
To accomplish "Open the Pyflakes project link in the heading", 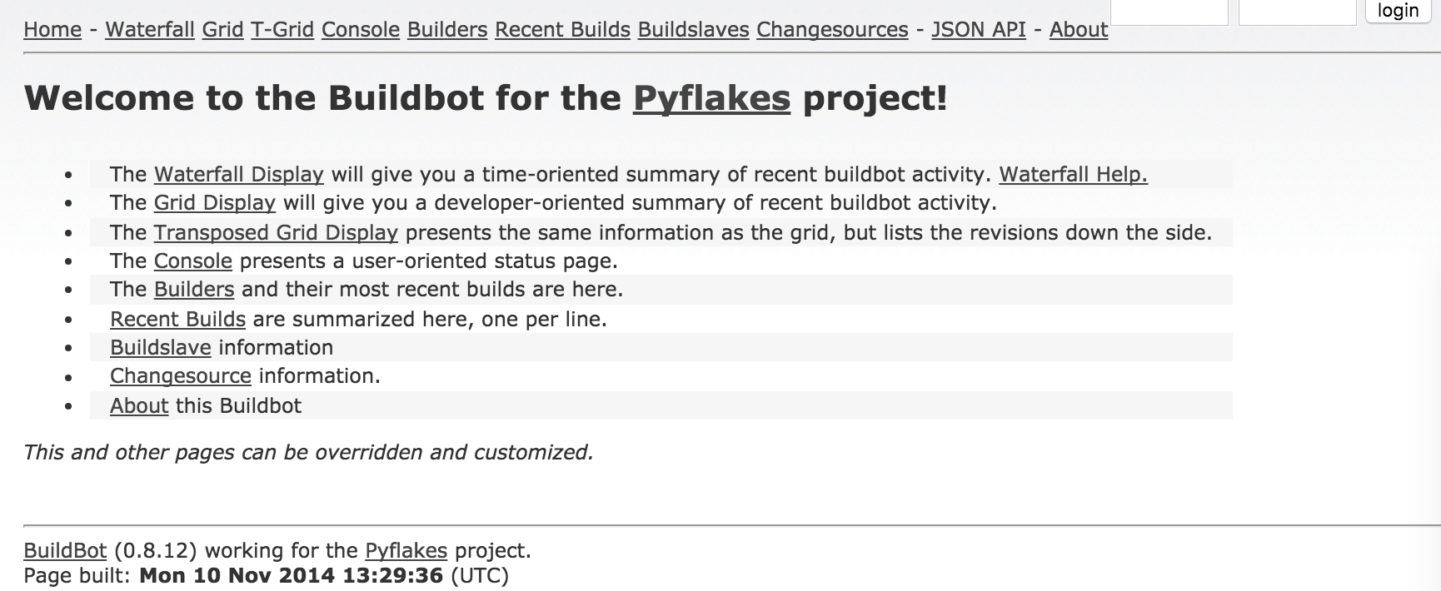I will point(710,98).
